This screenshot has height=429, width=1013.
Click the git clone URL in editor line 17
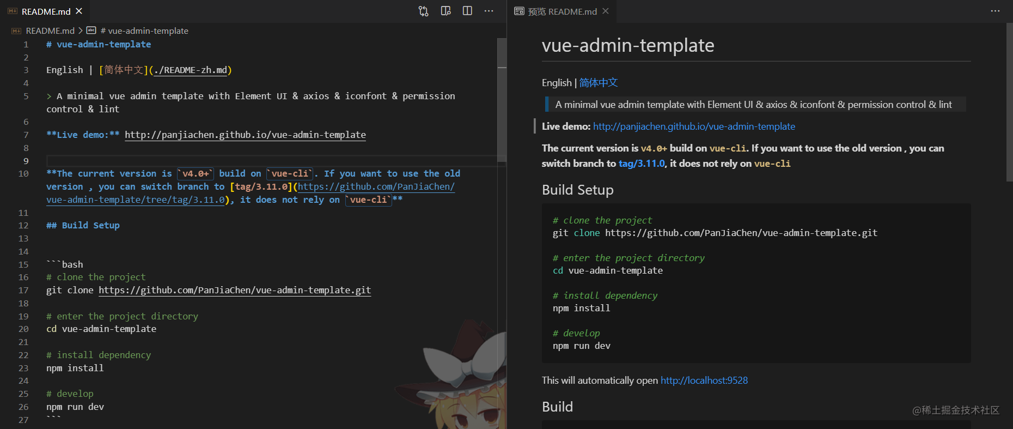pyautogui.click(x=235, y=290)
